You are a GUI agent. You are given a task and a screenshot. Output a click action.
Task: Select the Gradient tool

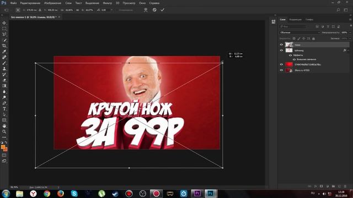(x=4, y=86)
